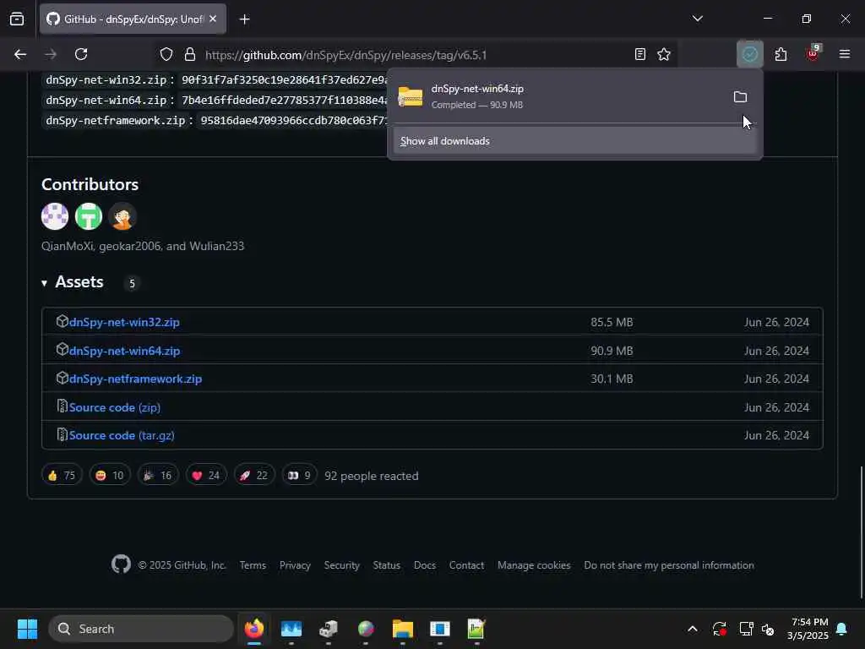Viewport: 865px width, 649px height.
Task: Open the Windows Start menu
Action: (x=27, y=629)
